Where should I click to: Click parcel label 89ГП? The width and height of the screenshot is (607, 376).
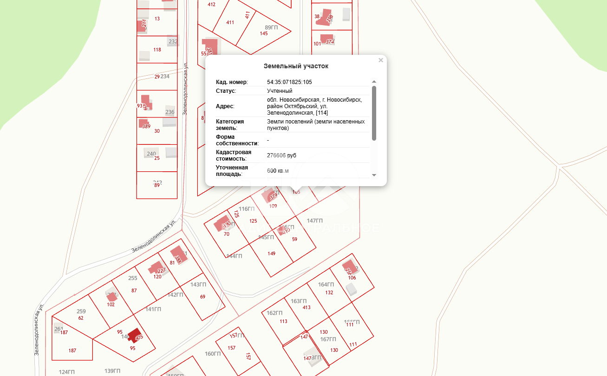[271, 27]
